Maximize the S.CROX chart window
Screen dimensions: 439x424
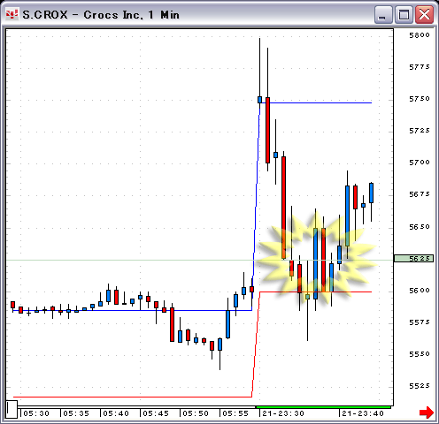tap(404, 14)
